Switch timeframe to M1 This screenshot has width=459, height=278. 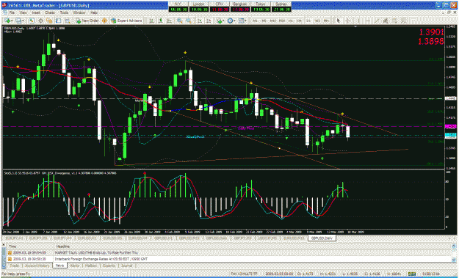click(x=256, y=21)
